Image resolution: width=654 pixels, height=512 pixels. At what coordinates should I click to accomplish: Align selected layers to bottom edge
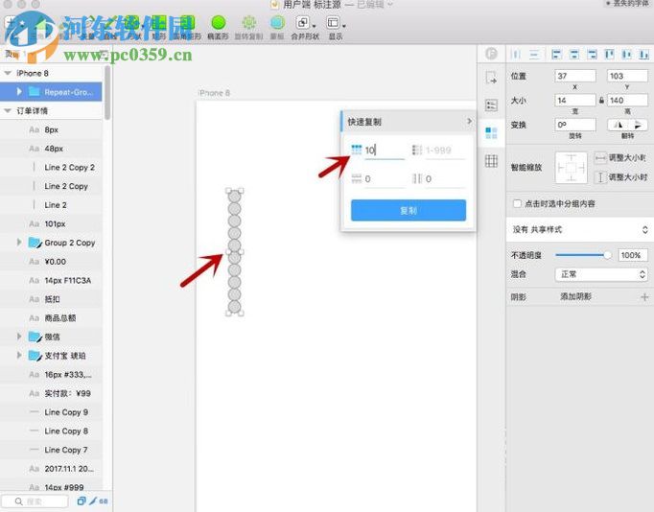(644, 55)
